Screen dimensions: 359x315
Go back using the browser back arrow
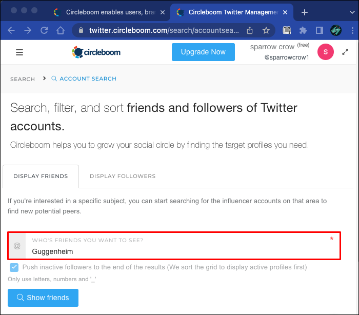click(11, 30)
